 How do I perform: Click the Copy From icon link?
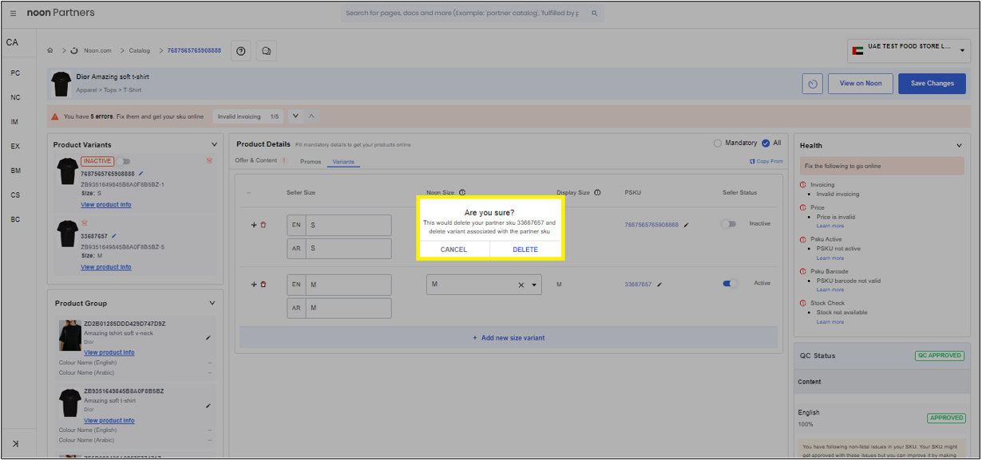click(766, 161)
